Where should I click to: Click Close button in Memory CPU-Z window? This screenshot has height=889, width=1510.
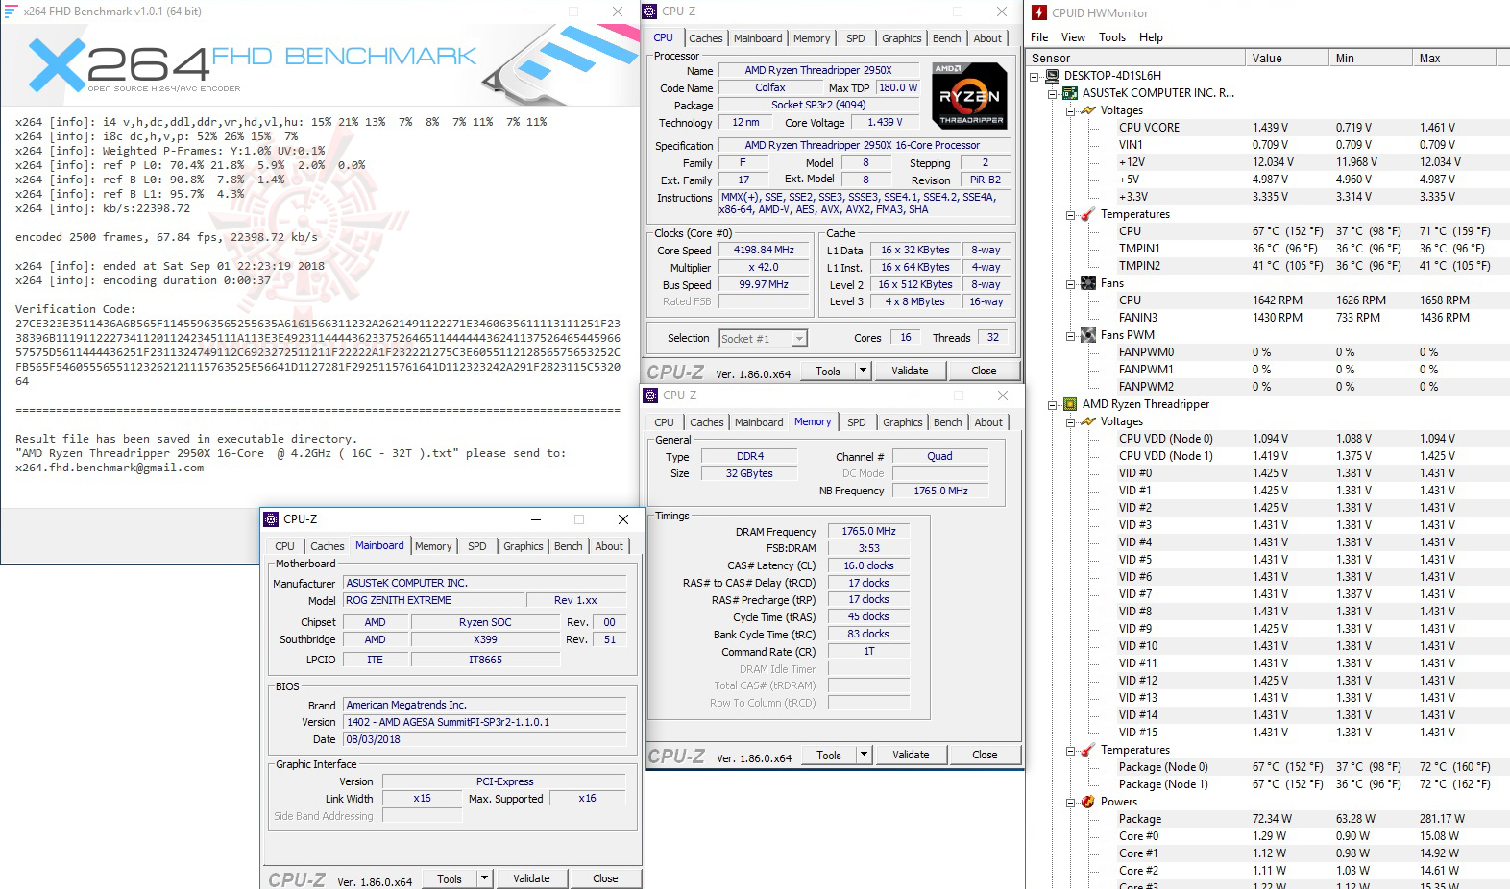point(985,755)
